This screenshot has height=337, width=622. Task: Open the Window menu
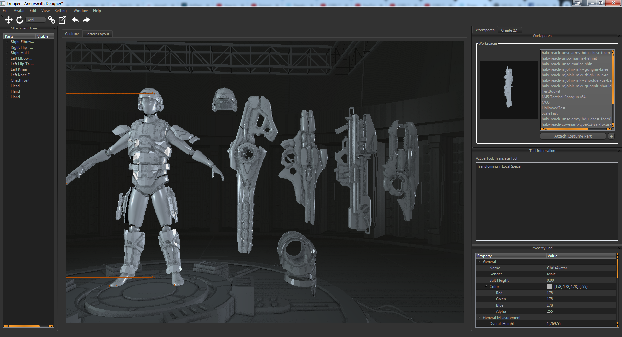click(81, 11)
